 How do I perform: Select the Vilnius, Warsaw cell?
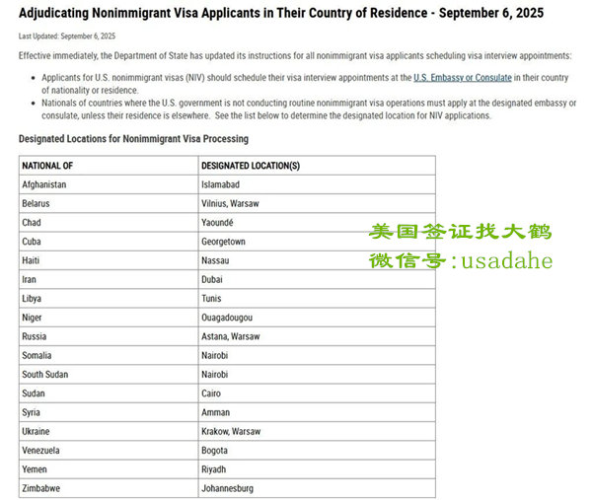tap(317, 203)
